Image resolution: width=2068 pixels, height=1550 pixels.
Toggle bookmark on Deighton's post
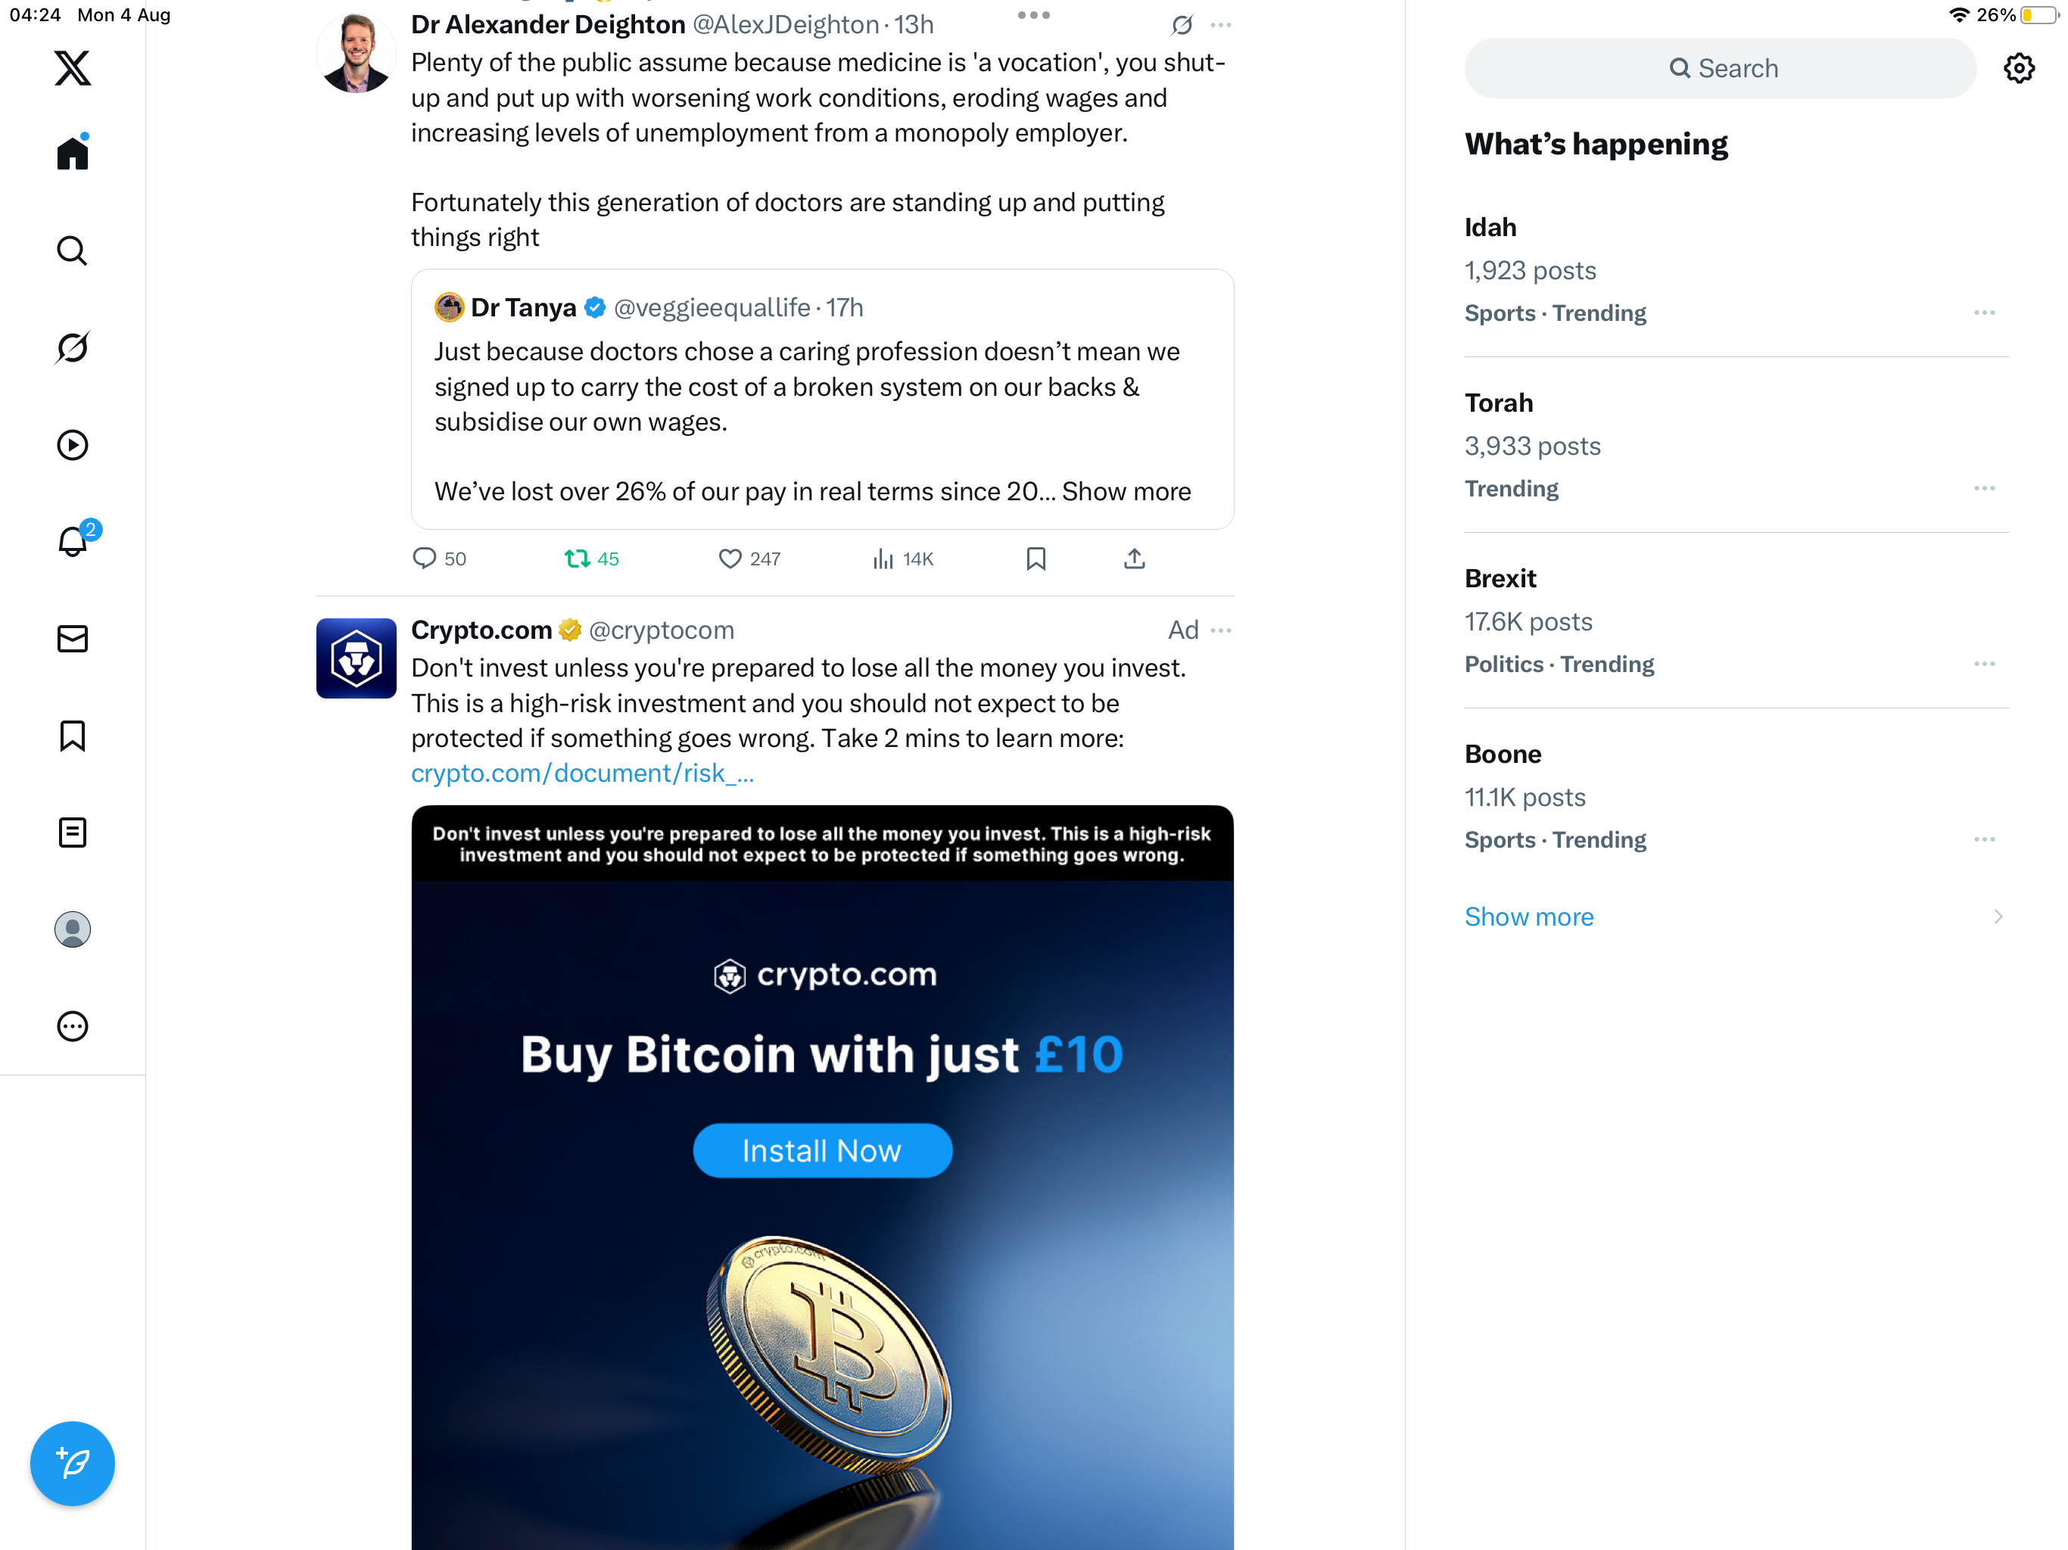click(1036, 559)
